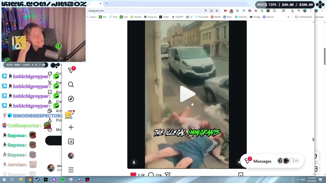
Task: Open the Instagram hamburger More menu
Action: coord(71,170)
